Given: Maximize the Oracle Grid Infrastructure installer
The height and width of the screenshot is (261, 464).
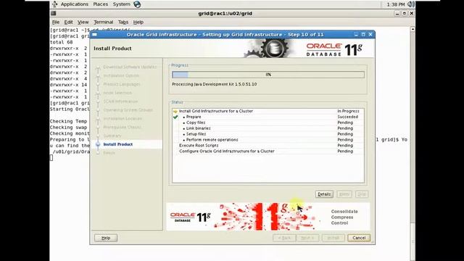Looking at the screenshot, I should (x=363, y=34).
